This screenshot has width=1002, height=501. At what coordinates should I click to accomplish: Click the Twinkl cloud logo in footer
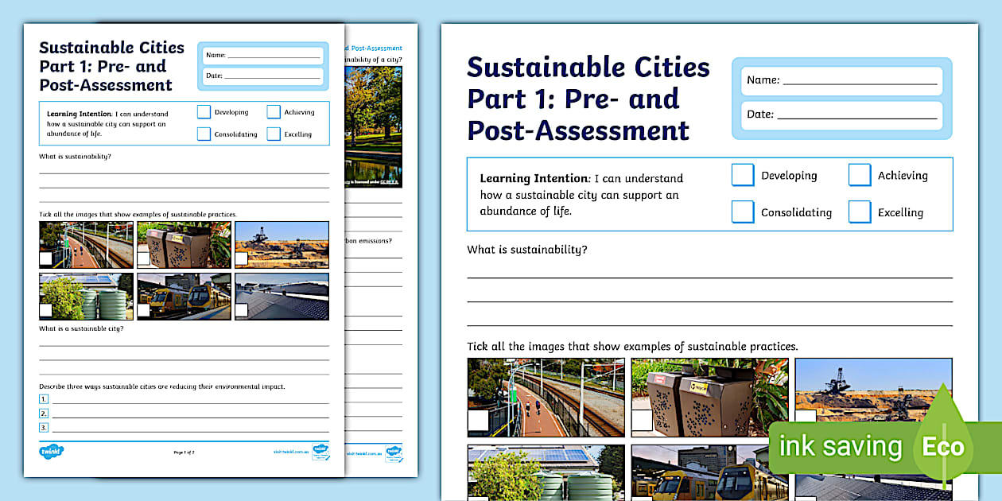50,451
